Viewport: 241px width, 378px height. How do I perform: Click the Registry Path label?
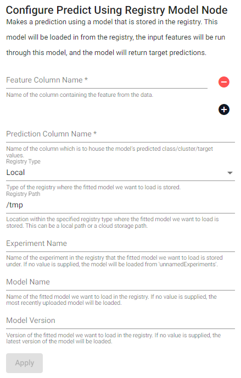pyautogui.click(x=23, y=194)
